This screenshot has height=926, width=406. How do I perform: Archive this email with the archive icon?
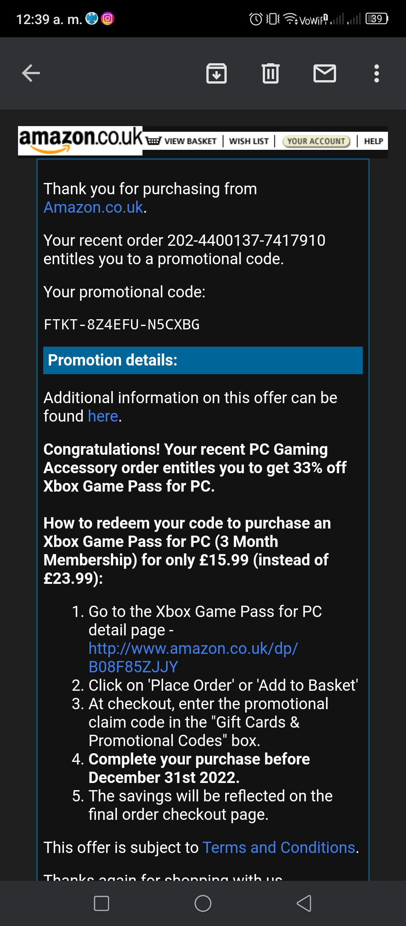coord(217,73)
